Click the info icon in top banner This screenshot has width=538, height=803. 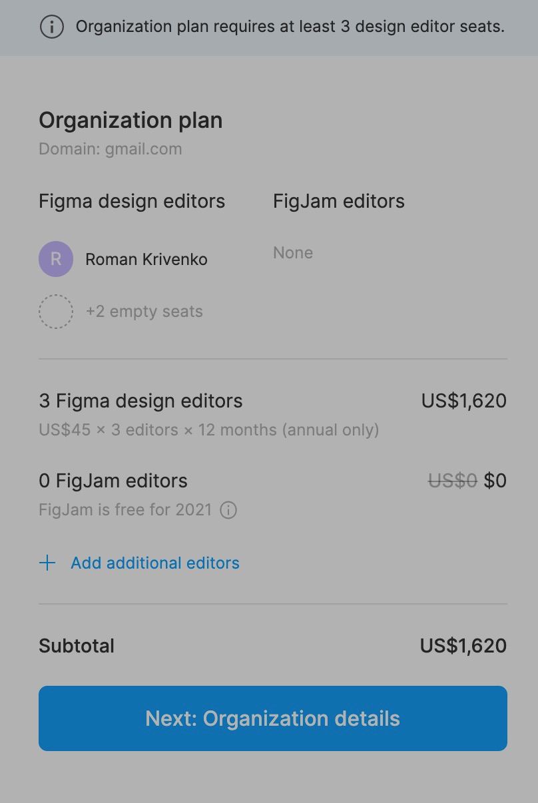(x=52, y=27)
